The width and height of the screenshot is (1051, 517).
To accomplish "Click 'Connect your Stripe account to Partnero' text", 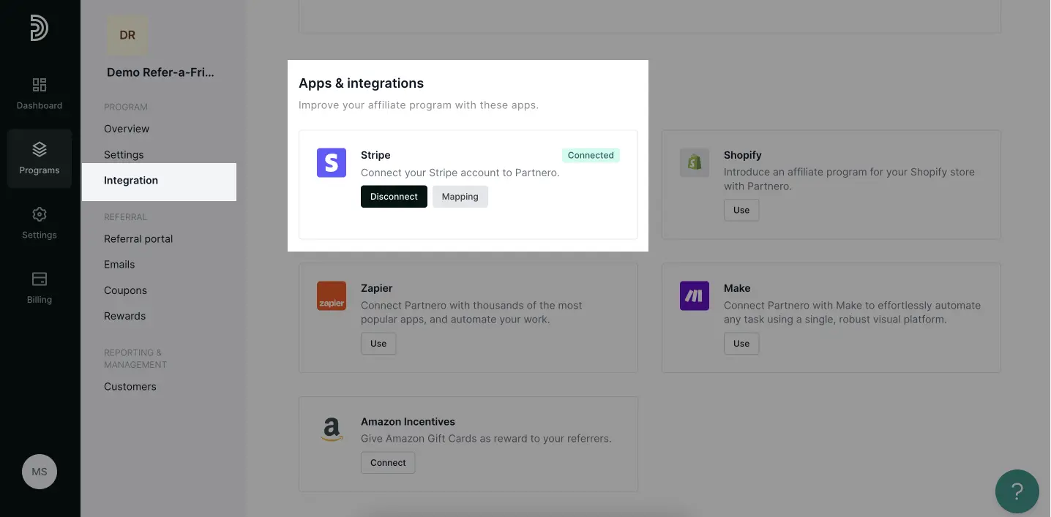I will click(460, 173).
